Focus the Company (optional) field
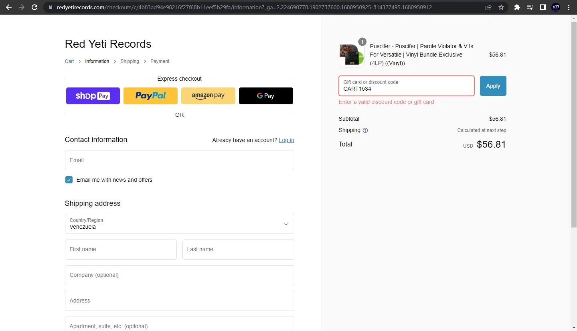Image resolution: width=577 pixels, height=331 pixels. click(x=180, y=275)
